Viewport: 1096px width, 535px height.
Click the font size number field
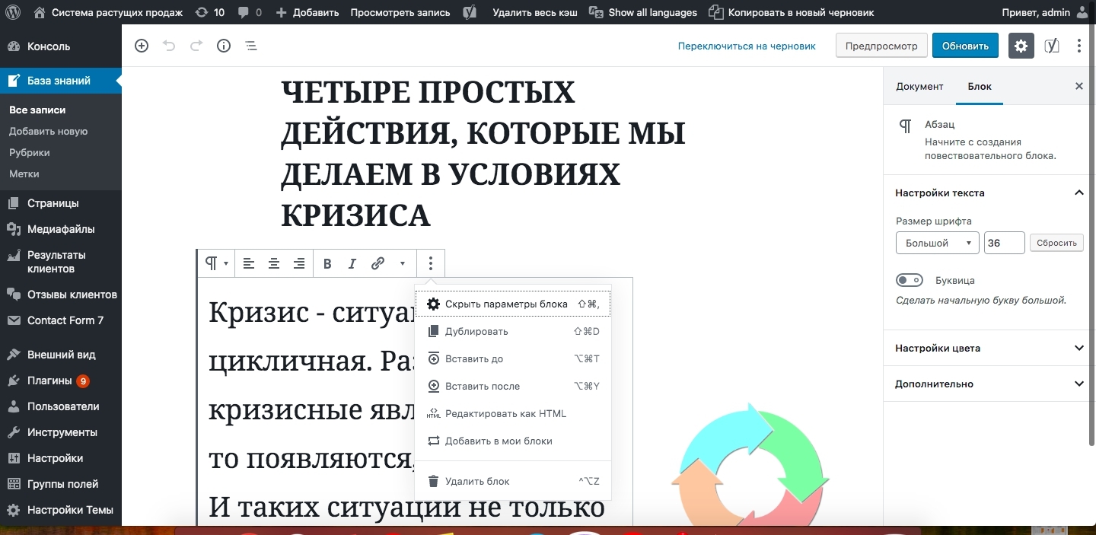pos(1004,243)
